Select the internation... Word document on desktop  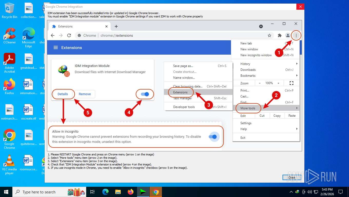click(x=28, y=87)
